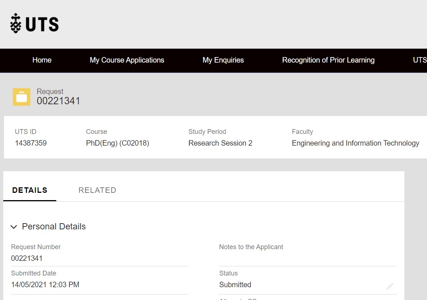Click the Submitted Date label

pos(34,273)
